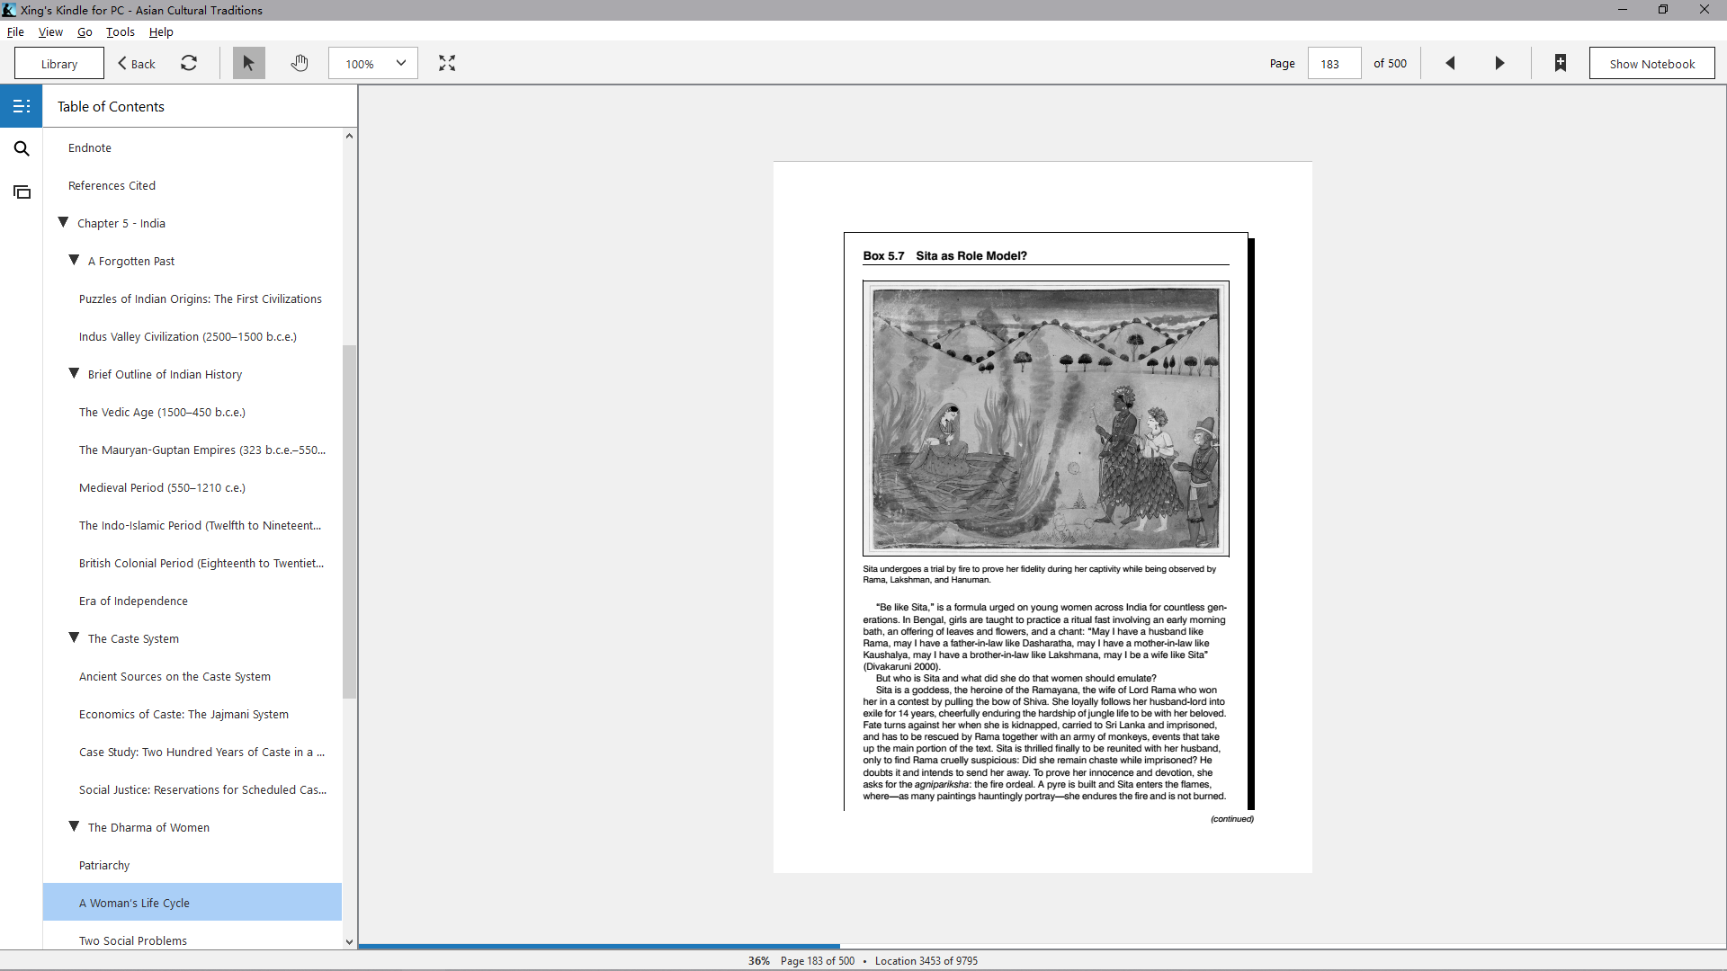Select A Woman's Life Cycle entry
This screenshot has height=971, width=1727.
[192, 903]
